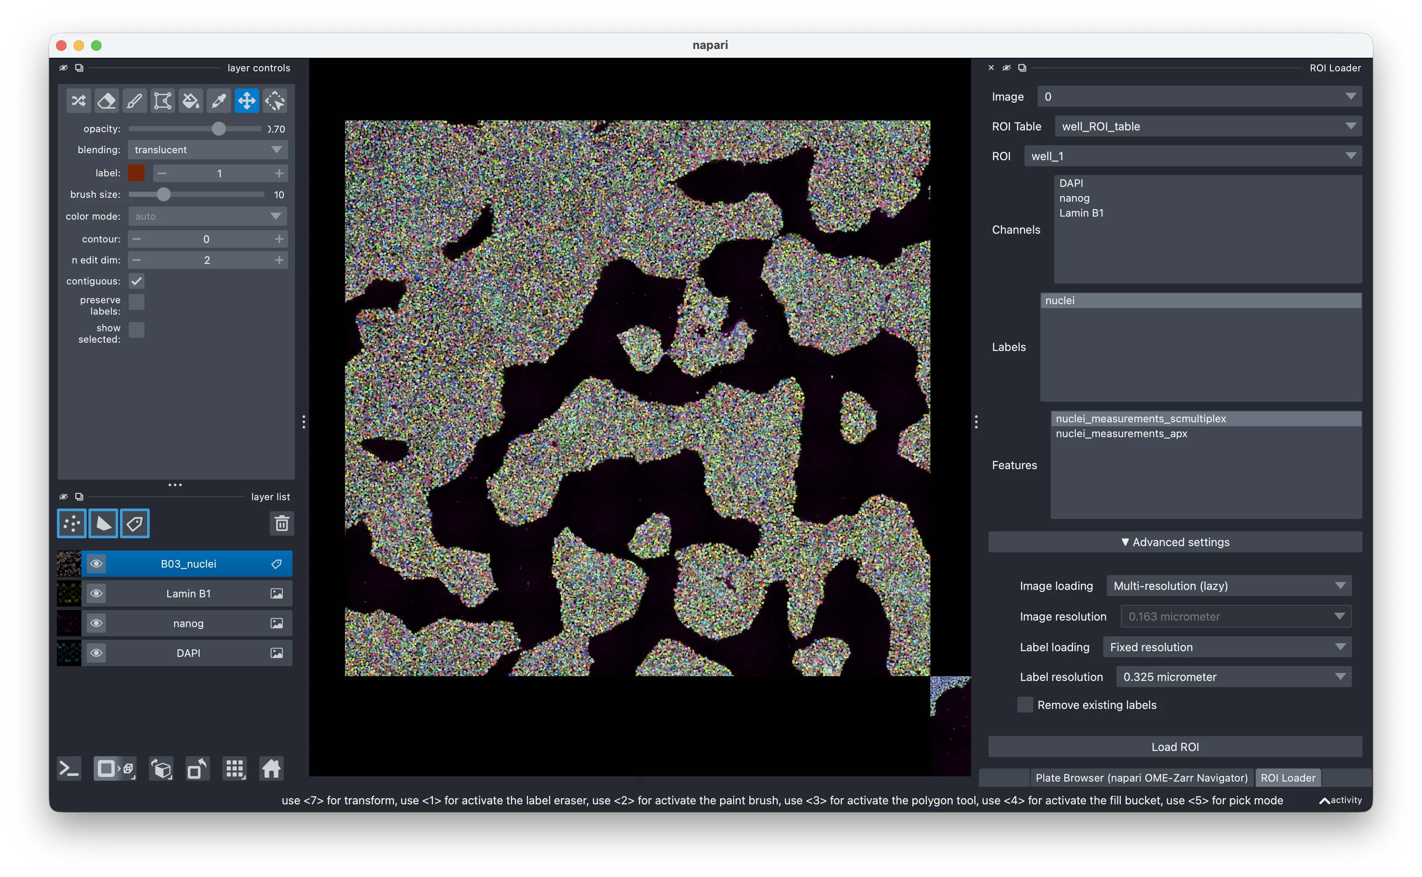Image resolution: width=1422 pixels, height=877 pixels.
Task: Select DAPI in Channels list
Action: pyautogui.click(x=1208, y=183)
